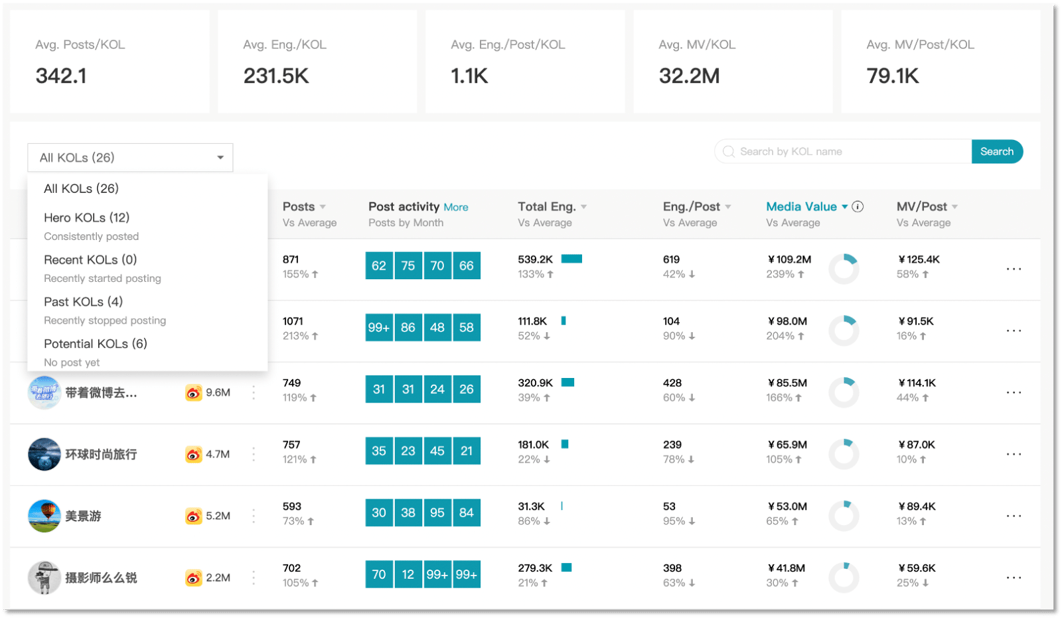Click the Search button

(996, 151)
